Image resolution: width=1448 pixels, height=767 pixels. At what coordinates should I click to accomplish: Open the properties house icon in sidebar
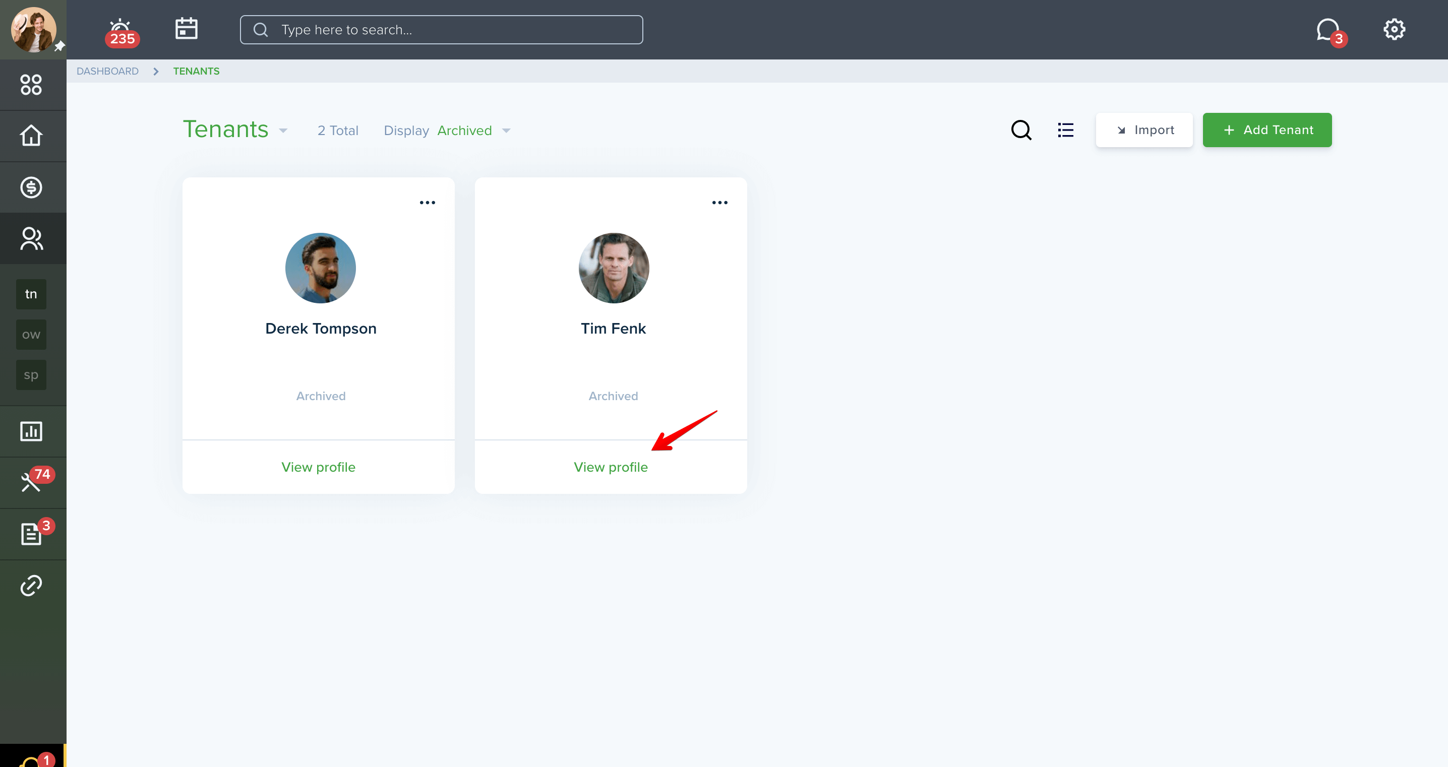pyautogui.click(x=31, y=136)
